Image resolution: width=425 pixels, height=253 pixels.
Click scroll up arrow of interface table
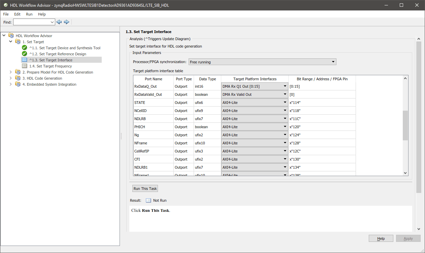point(405,78)
